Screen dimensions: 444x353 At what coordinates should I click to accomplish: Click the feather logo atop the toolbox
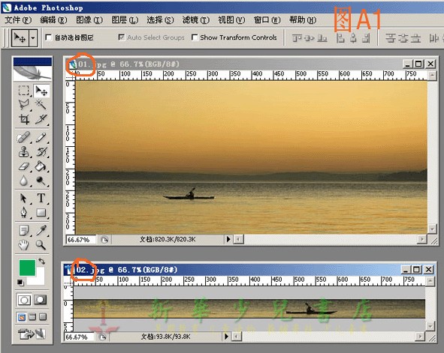pos(32,73)
